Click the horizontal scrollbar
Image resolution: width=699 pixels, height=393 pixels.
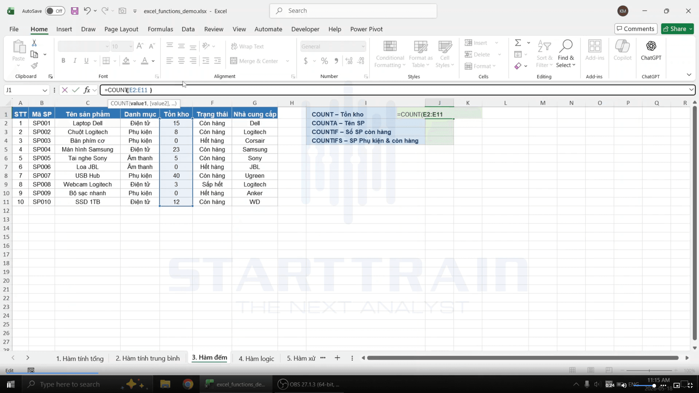[523, 358]
